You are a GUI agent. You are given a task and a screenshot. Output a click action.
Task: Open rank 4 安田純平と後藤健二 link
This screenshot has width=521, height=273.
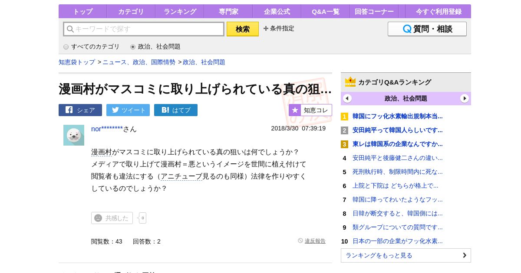coord(398,158)
